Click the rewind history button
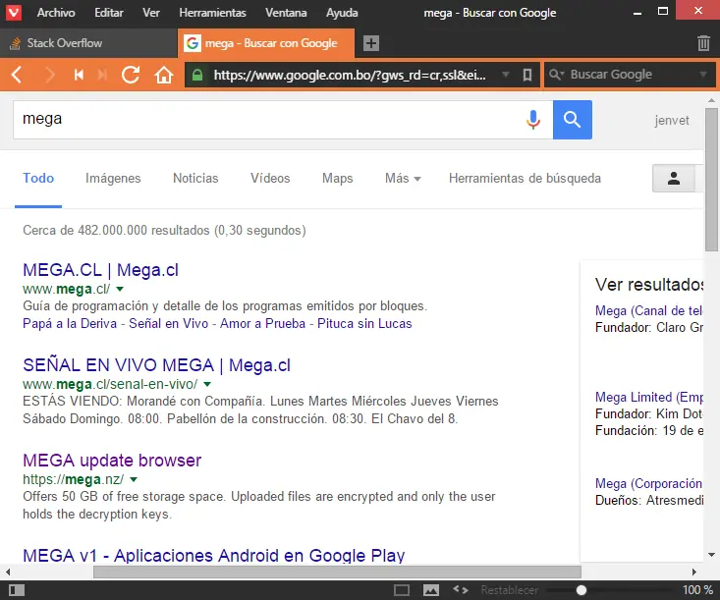 coord(79,75)
